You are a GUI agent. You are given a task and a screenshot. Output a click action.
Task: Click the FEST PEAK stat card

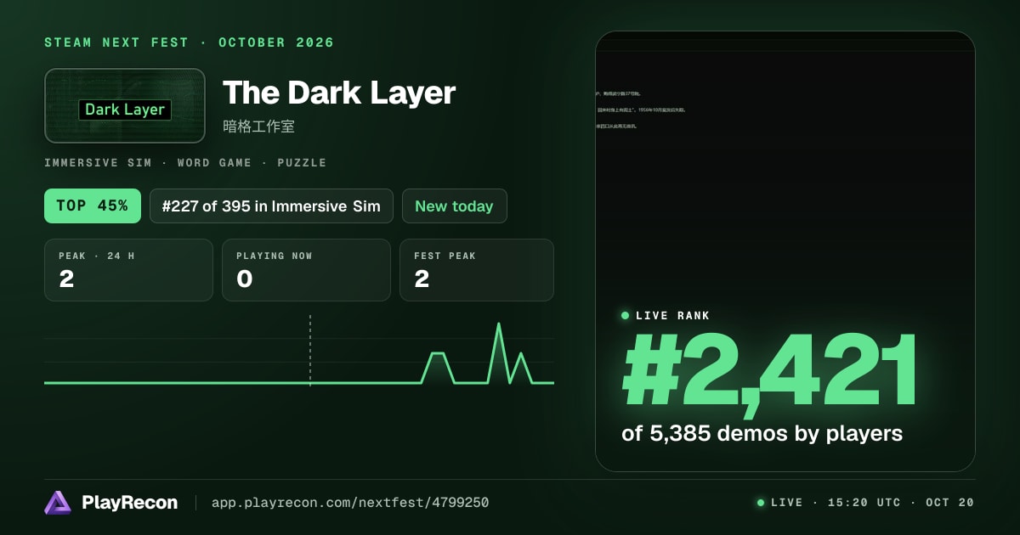click(x=477, y=270)
